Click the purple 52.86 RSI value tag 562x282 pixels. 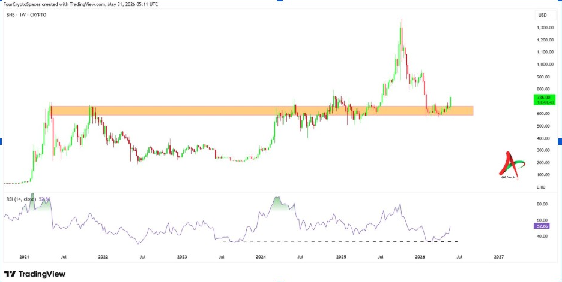click(541, 226)
